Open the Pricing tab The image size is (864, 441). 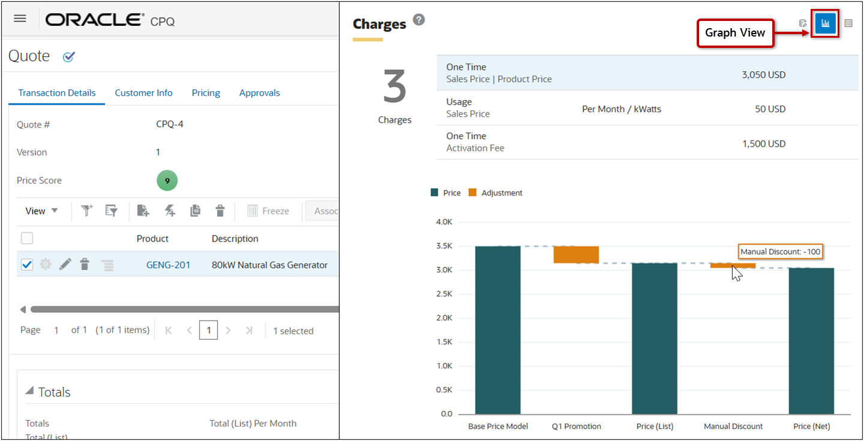pyautogui.click(x=206, y=93)
